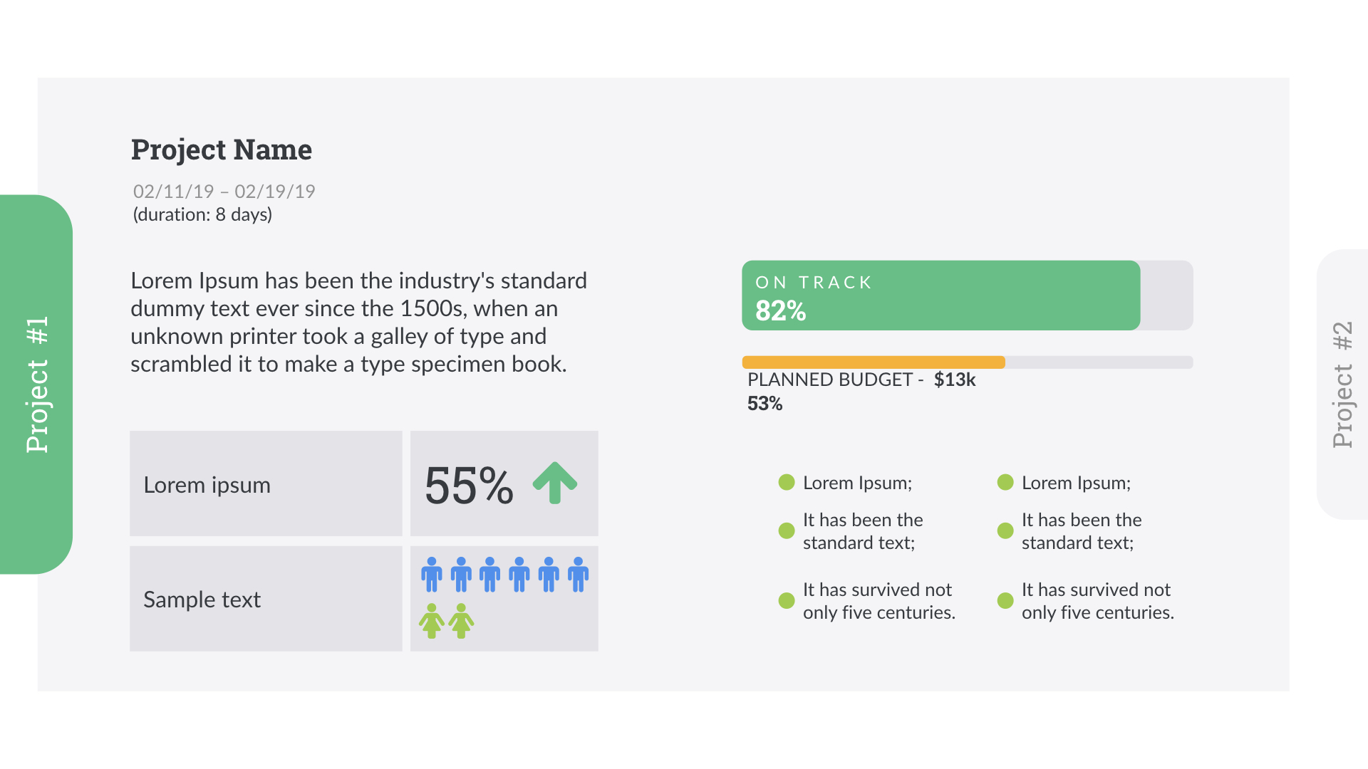Open the Project #2 tab
The width and height of the screenshot is (1368, 769).
coord(1342,384)
